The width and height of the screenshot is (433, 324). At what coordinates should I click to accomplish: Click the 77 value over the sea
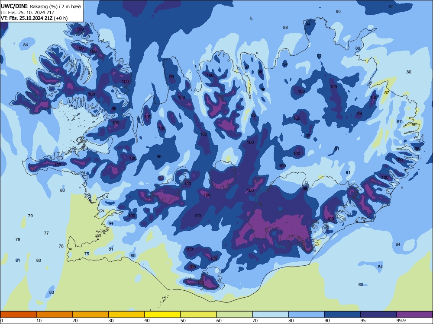coord(46,233)
